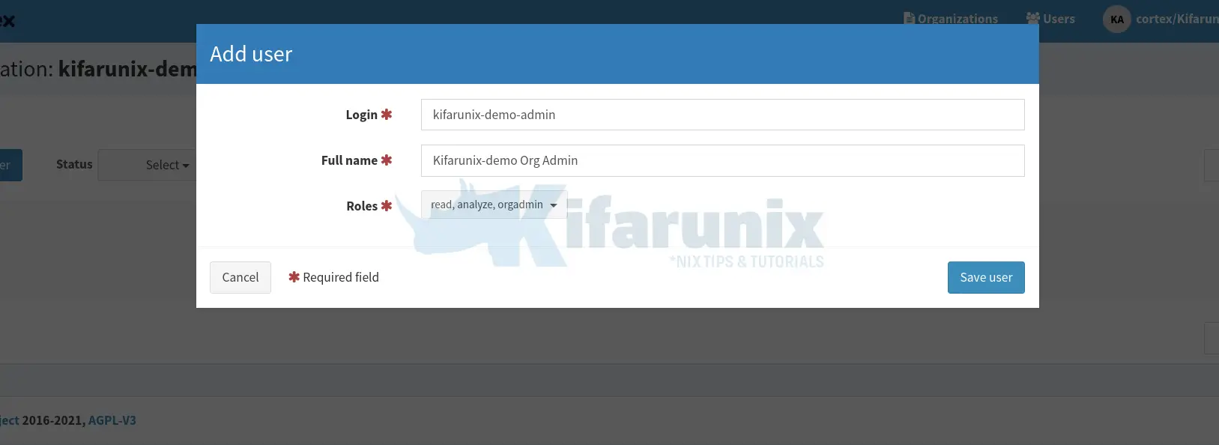Click the KA avatar circle
Image resolution: width=1219 pixels, height=445 pixels.
coord(1116,19)
